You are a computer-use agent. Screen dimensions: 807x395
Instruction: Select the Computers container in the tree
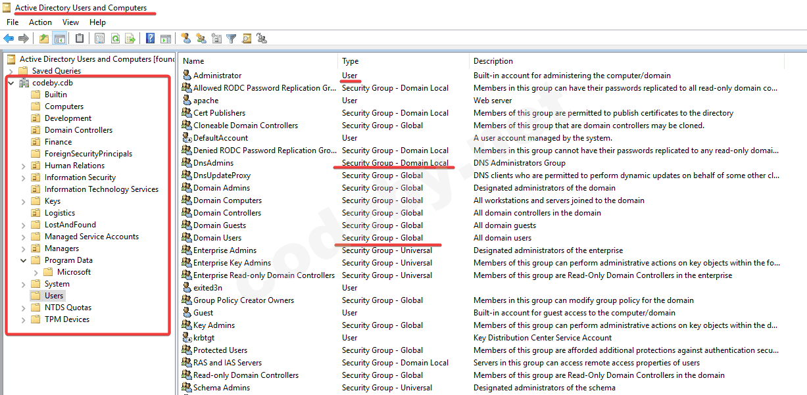[64, 106]
